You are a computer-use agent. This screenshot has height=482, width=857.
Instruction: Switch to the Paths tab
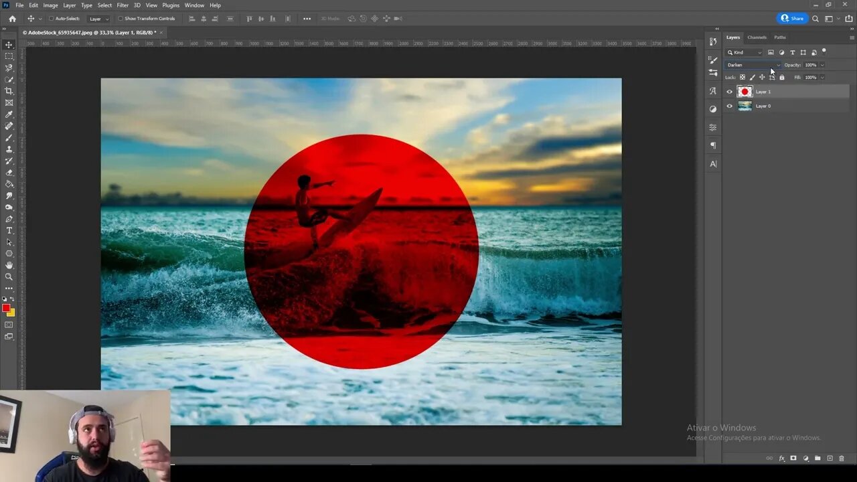(x=780, y=37)
